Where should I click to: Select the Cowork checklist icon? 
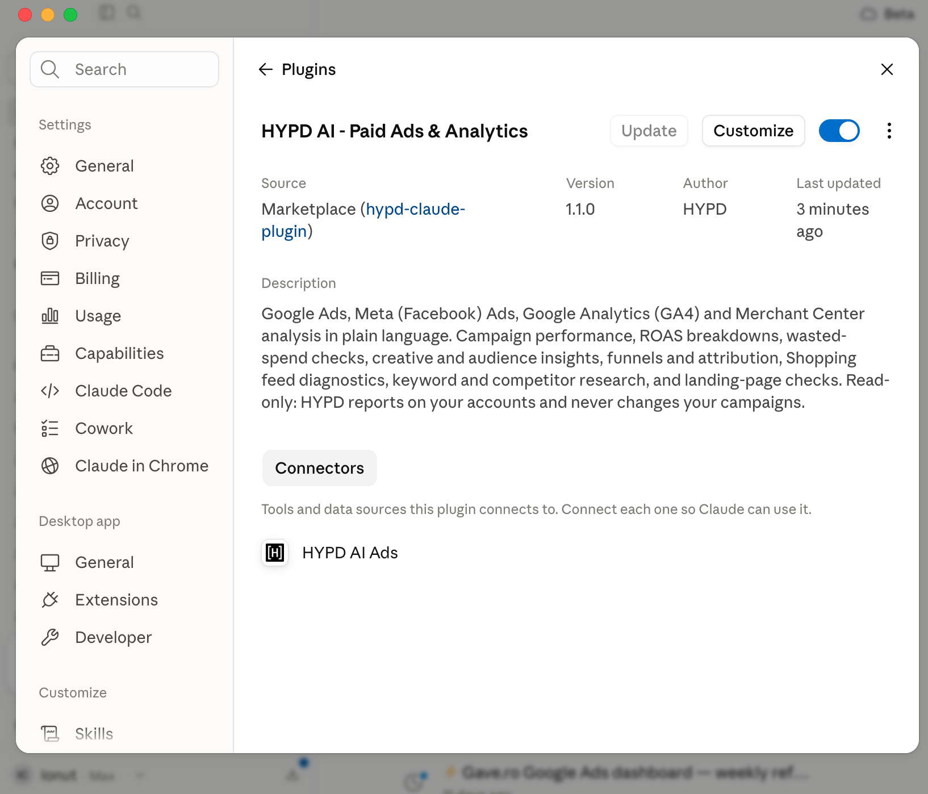pyautogui.click(x=50, y=428)
